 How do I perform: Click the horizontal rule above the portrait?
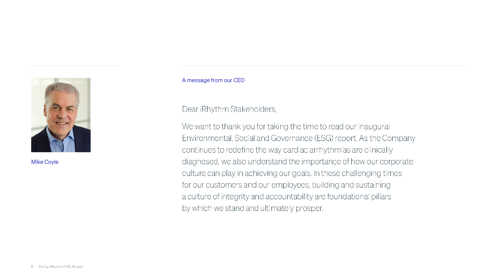point(76,66)
